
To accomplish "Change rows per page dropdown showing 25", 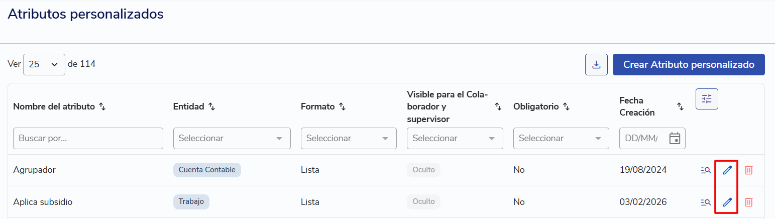I will coord(44,64).
